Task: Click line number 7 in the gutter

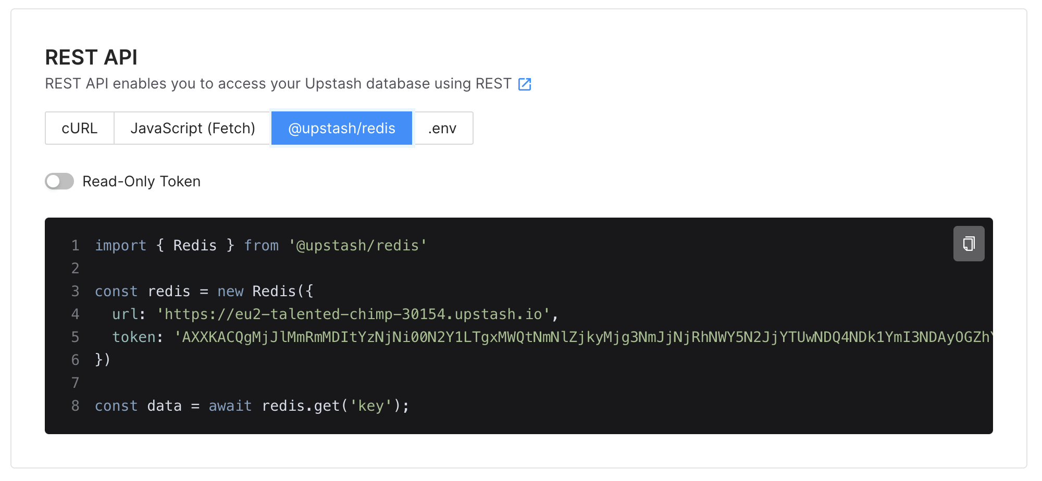Action: [x=76, y=383]
